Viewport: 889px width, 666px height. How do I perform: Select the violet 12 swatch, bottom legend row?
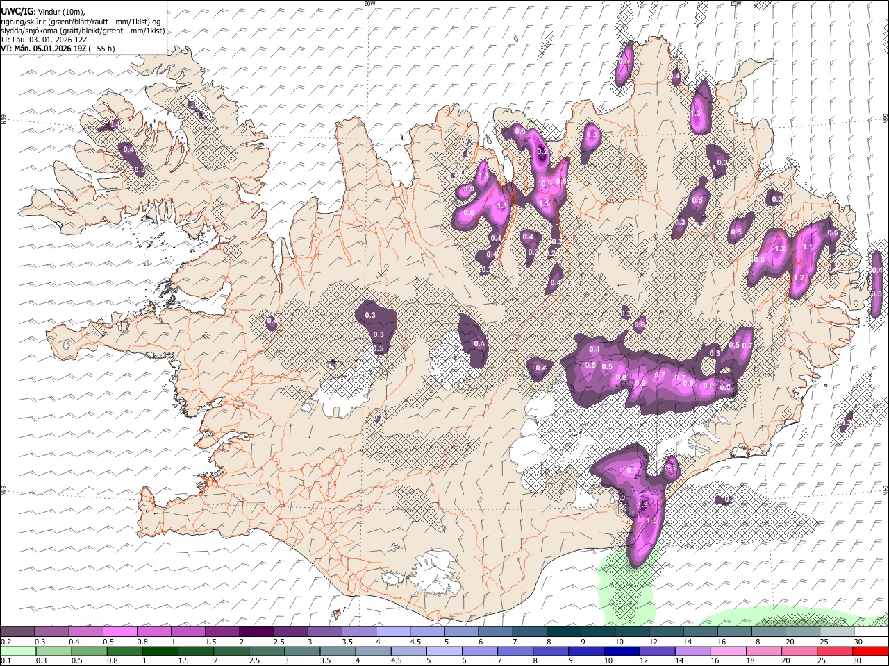click(657, 651)
